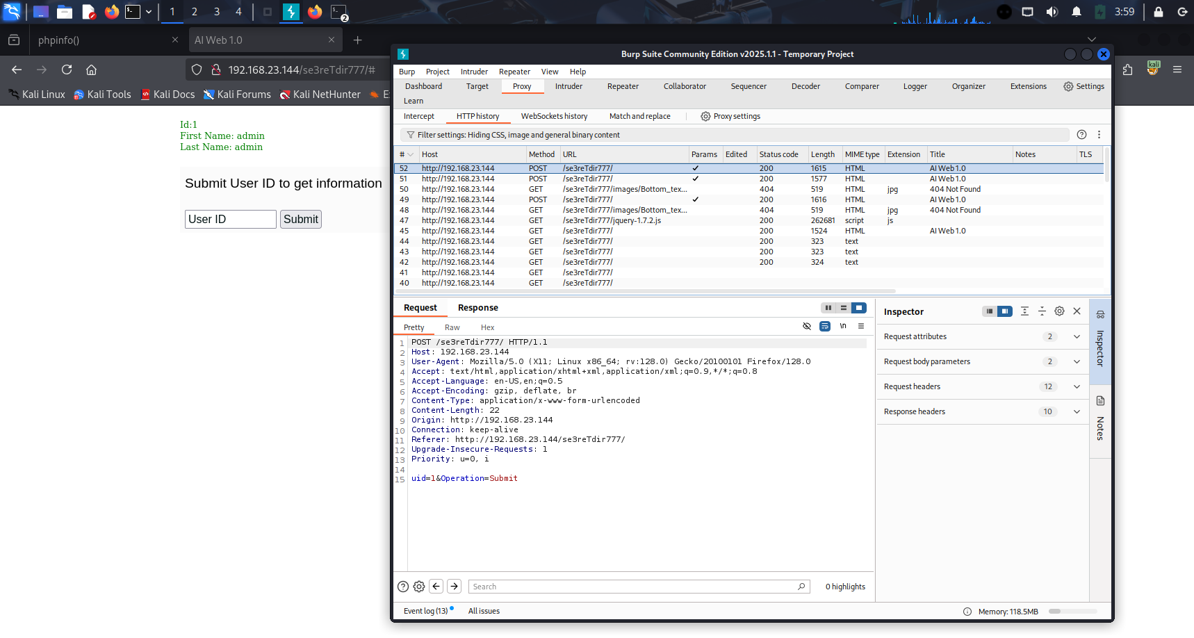Open the Inspector panel settings gear
This screenshot has width=1194, height=638.
(x=1059, y=311)
